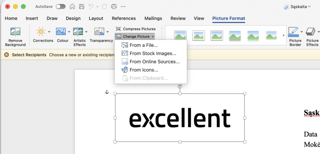This screenshot has width=320, height=154.
Task: Switch to the References tab
Action: [124, 18]
